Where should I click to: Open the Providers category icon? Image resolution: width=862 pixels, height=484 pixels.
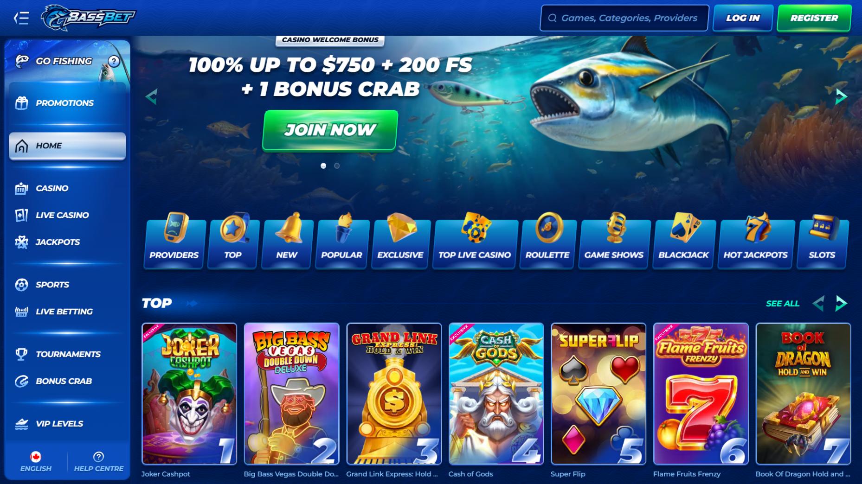click(x=174, y=241)
